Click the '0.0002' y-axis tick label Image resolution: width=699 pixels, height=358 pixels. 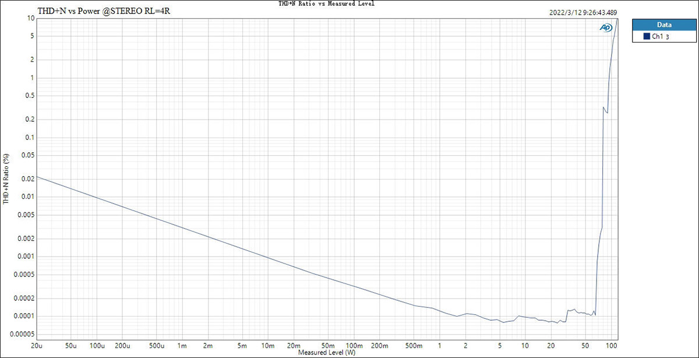click(24, 298)
